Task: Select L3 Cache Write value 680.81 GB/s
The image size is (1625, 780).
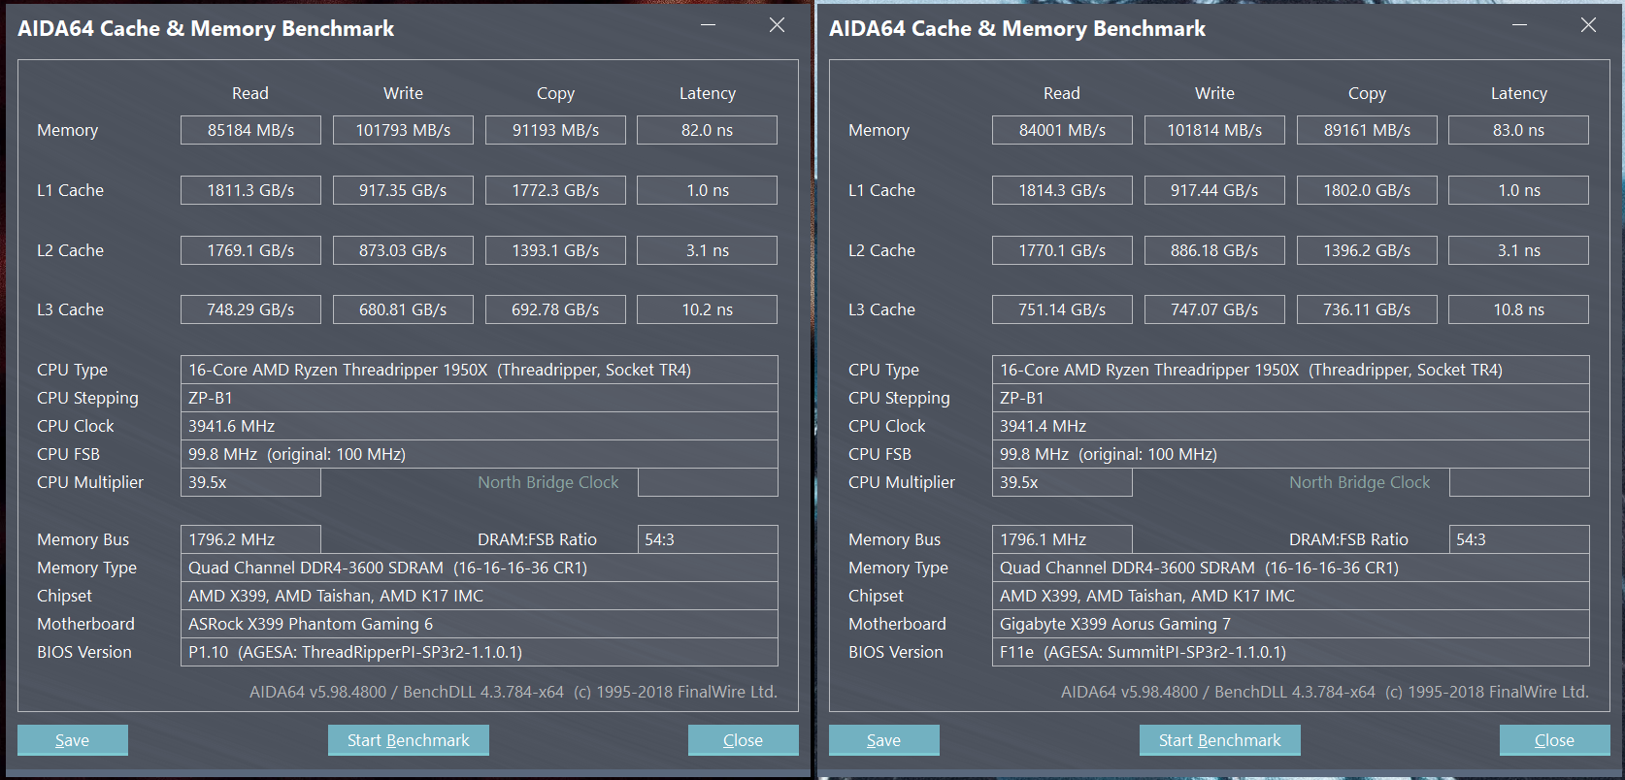Action: (403, 309)
